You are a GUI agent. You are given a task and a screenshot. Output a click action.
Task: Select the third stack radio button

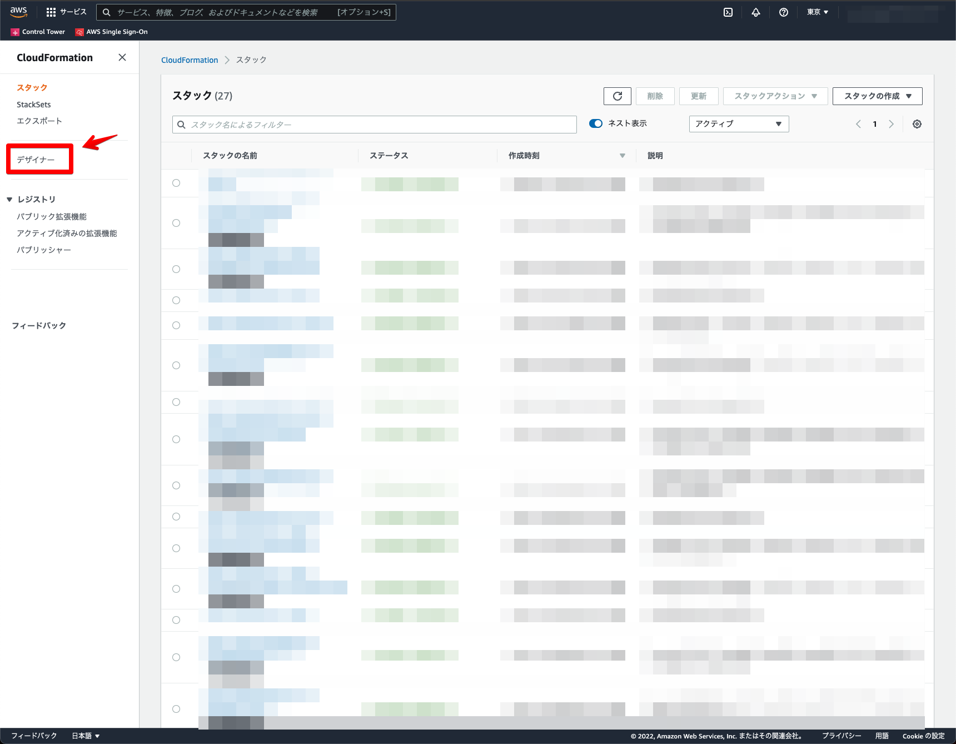(x=176, y=269)
